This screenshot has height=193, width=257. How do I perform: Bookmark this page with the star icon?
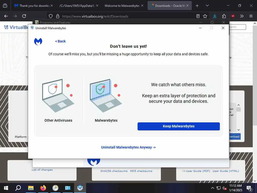pyautogui.click(x=205, y=16)
